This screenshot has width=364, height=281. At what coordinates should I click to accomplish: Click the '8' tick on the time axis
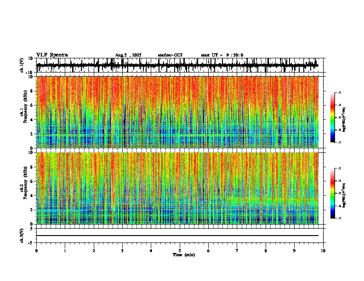tap(266, 251)
